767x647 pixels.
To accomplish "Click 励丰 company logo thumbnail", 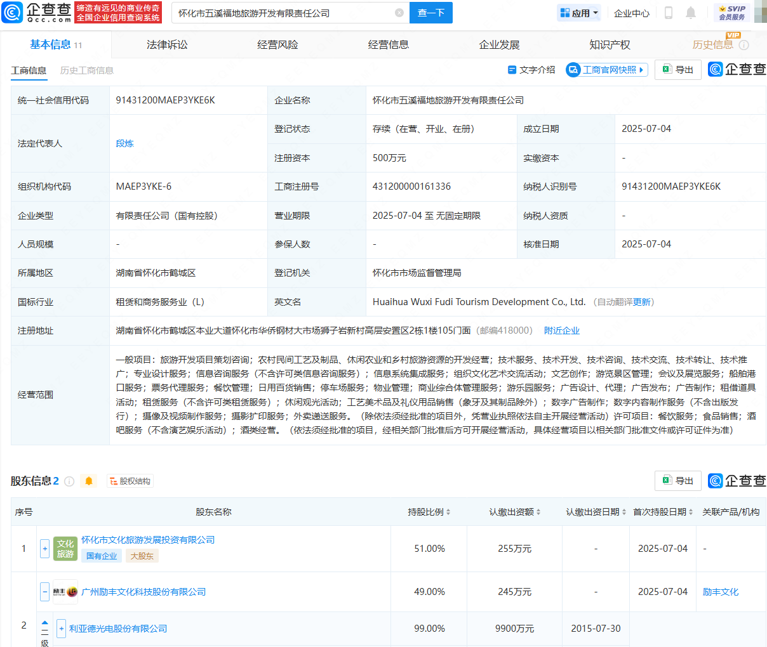I will click(65, 592).
